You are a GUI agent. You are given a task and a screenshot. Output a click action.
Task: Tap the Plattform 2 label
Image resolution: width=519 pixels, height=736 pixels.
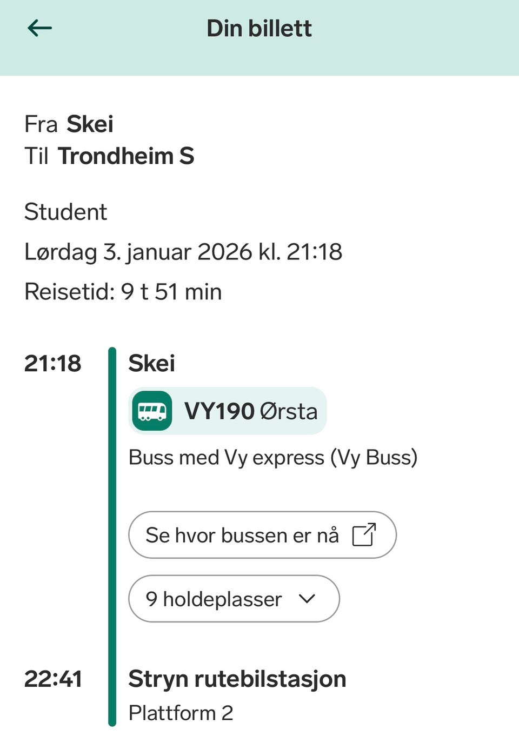click(x=181, y=713)
